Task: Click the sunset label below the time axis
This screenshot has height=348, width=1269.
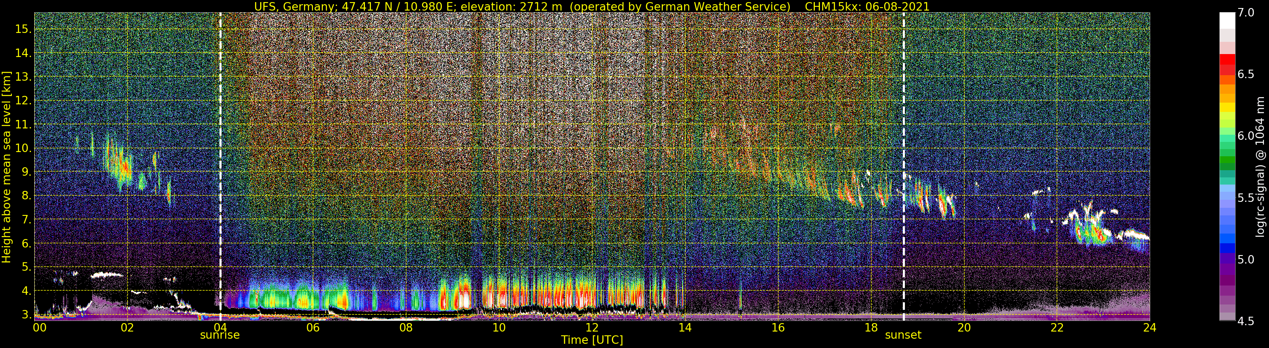Action: pos(903,335)
